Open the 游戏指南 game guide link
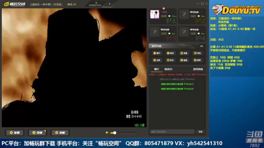This screenshot has height=148, width=264. point(198,69)
